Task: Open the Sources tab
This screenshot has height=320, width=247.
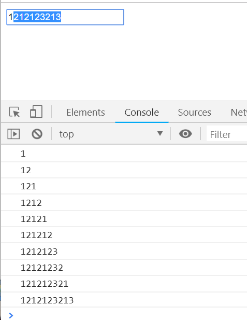Action: tap(194, 112)
